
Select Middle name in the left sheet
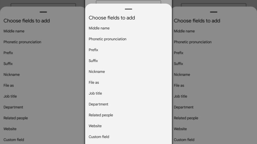[x=14, y=31]
